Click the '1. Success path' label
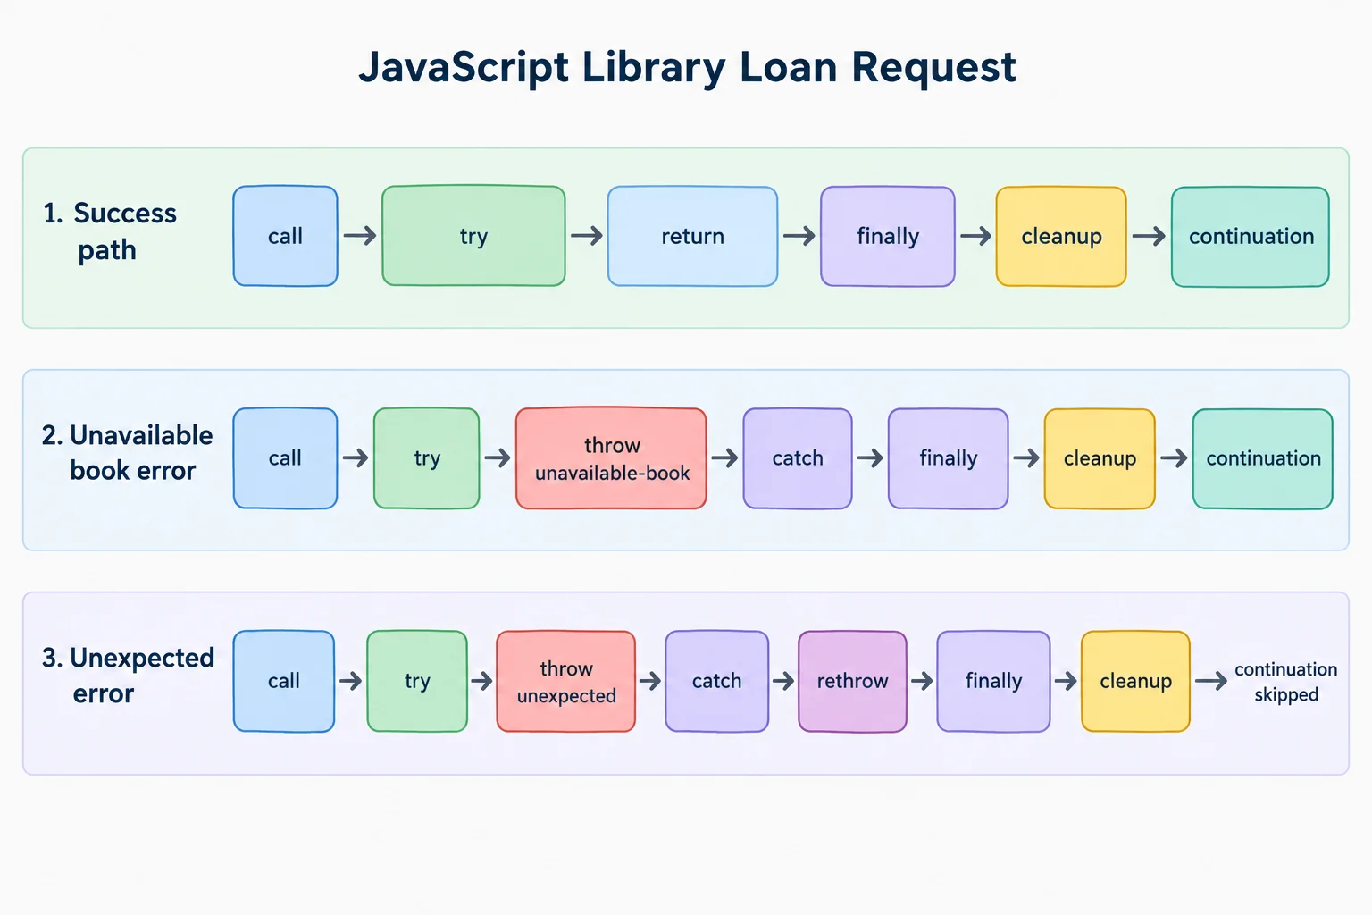This screenshot has width=1372, height=915. (x=110, y=231)
